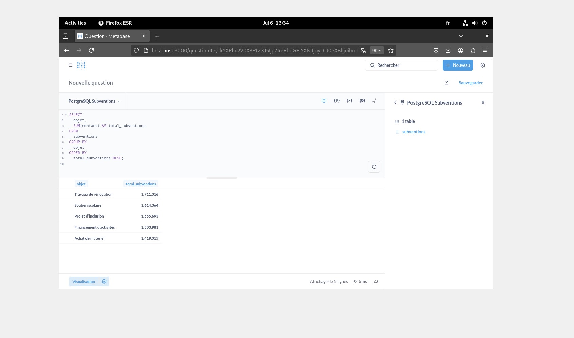This screenshot has height=338, width=574.
Task: Open the subventions table reference
Action: click(414, 132)
